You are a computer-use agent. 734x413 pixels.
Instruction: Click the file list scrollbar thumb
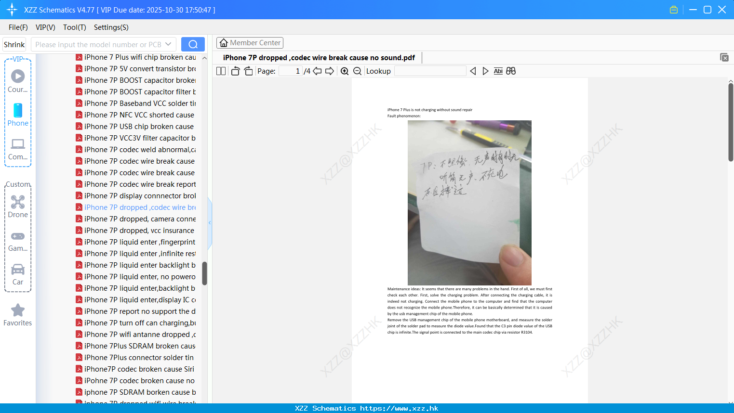204,273
